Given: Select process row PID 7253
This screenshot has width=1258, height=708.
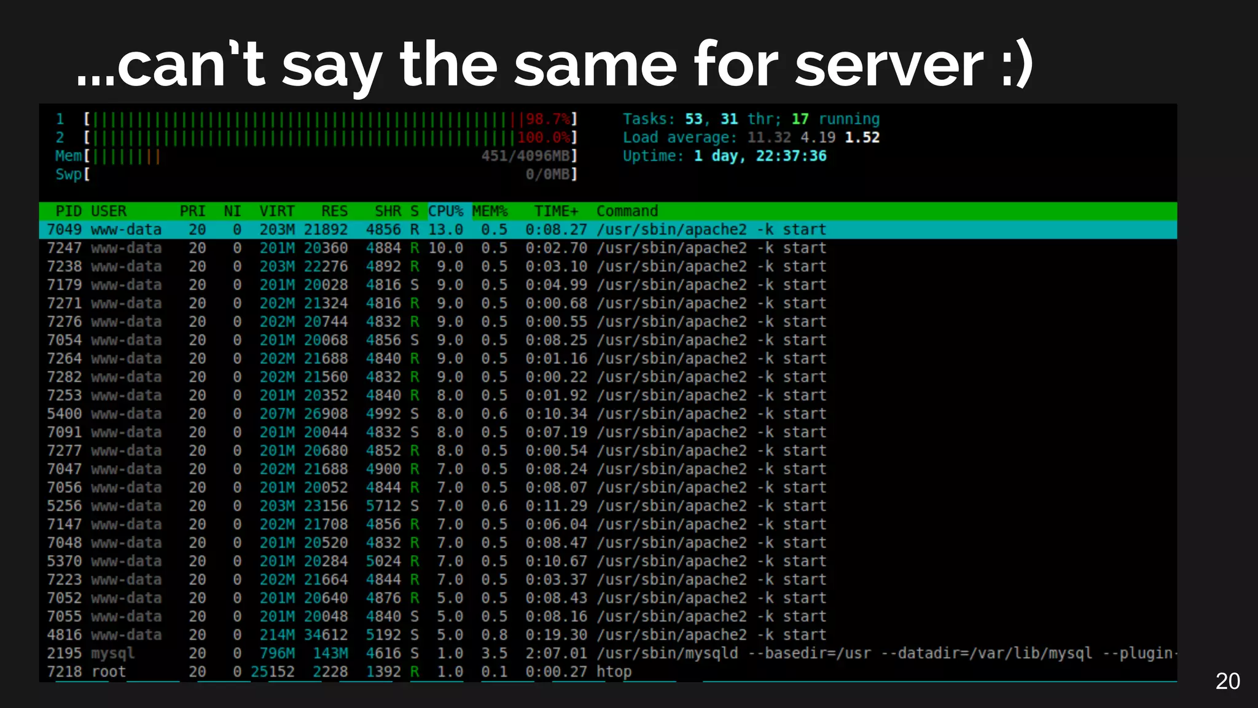Looking at the screenshot, I should [x=608, y=396].
